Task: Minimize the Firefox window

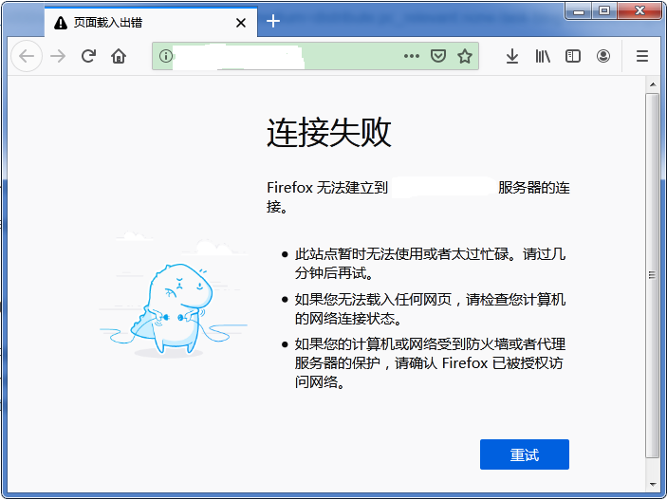Action: click(579, 11)
